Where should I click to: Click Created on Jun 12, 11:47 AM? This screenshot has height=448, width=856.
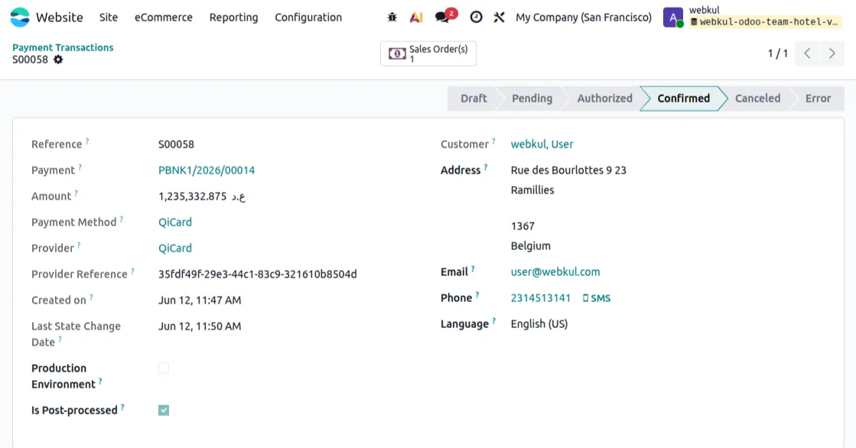200,300
